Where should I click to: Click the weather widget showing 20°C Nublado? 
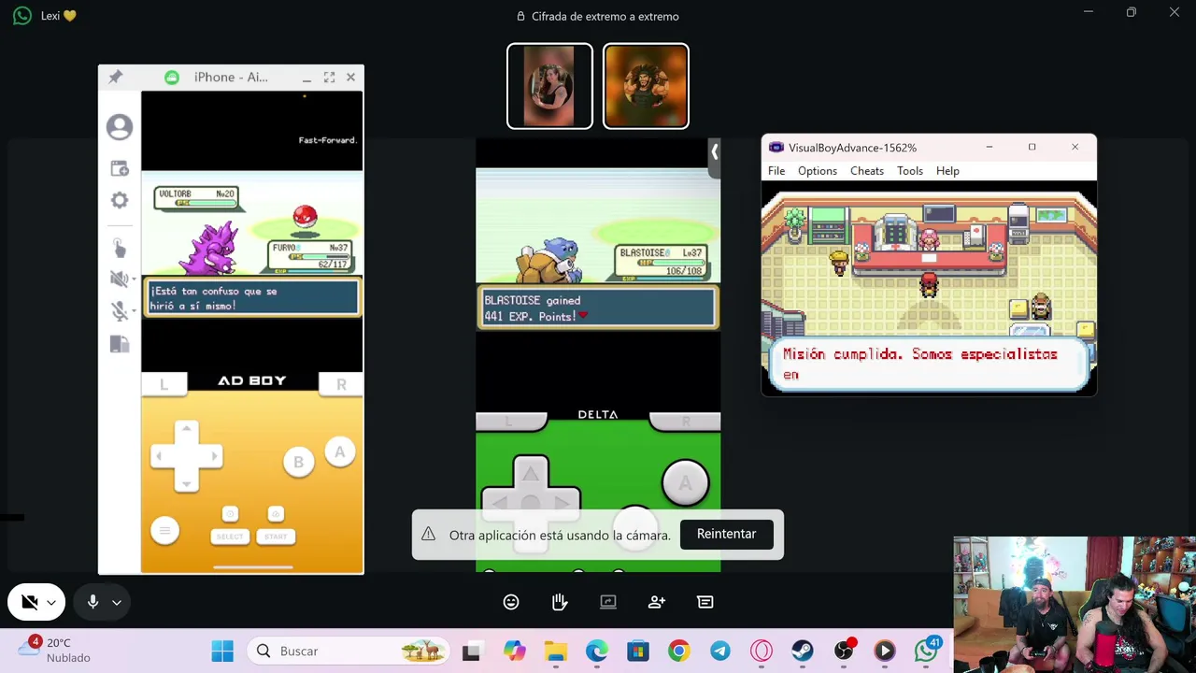(57, 651)
